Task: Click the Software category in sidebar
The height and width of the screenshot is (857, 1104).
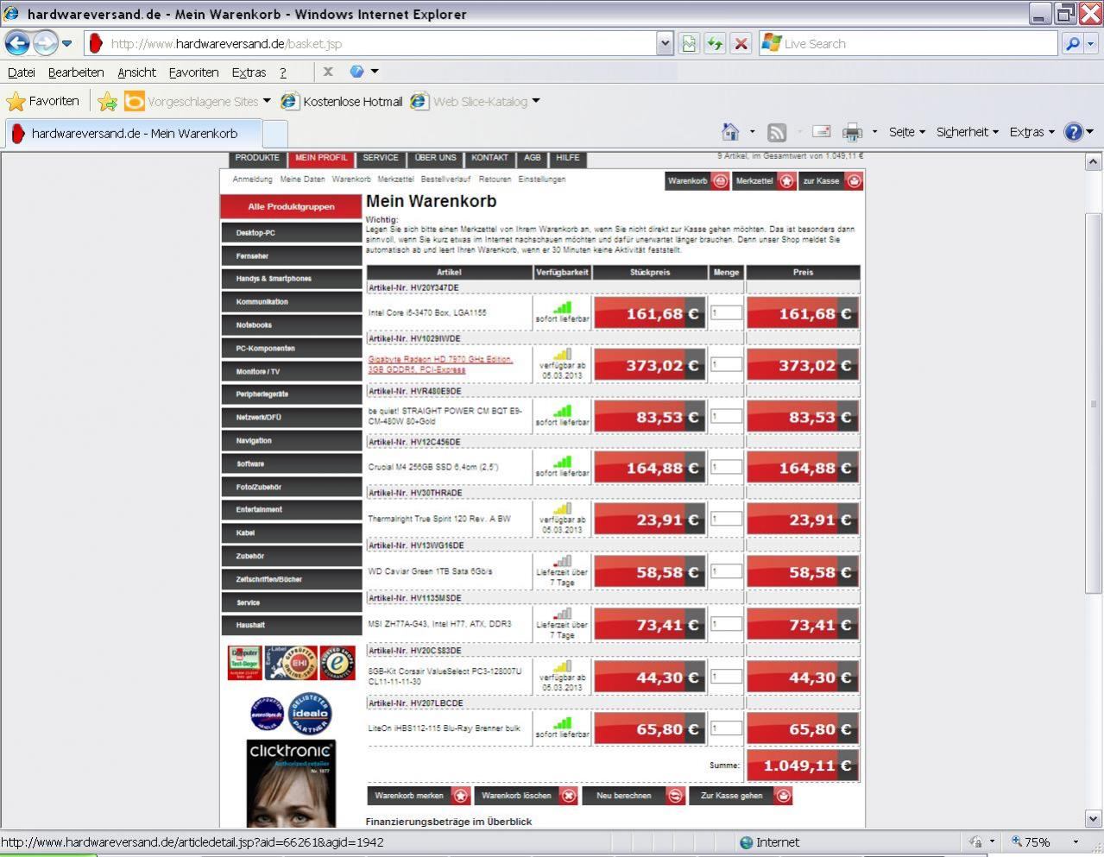Action: (291, 464)
